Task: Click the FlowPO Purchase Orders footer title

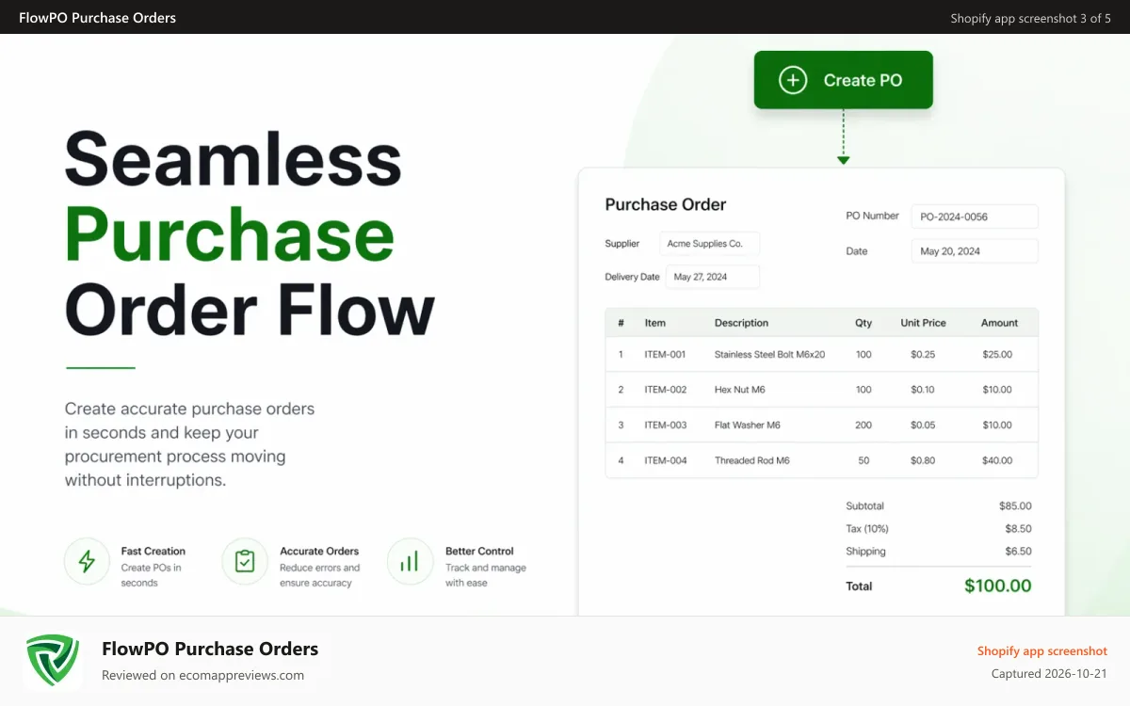Action: pyautogui.click(x=210, y=649)
